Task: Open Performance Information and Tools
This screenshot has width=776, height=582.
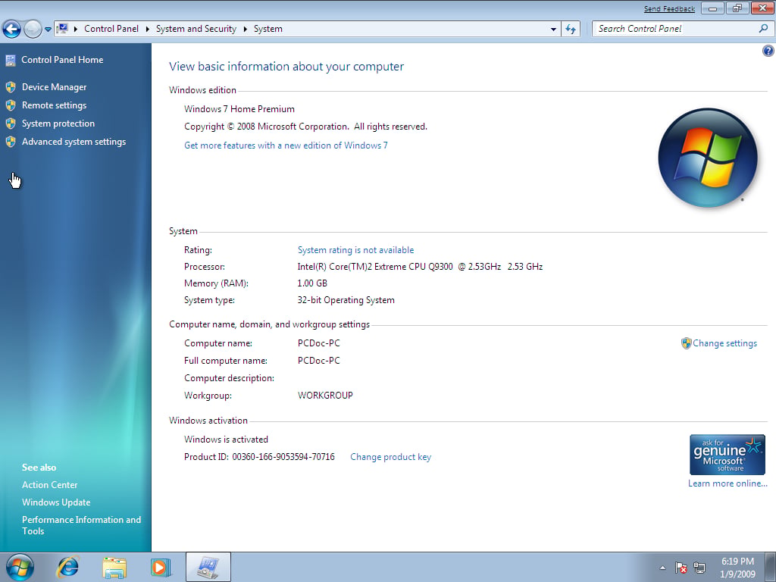Action: 81,525
